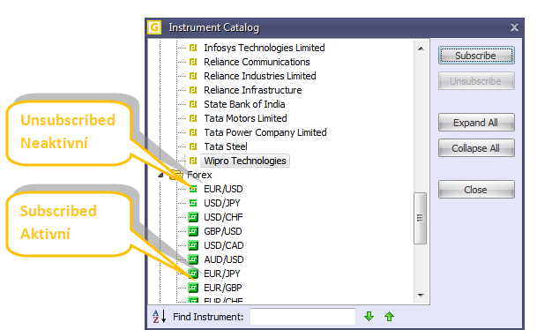Click the Tata Motors Limited instrument icon

(x=193, y=118)
